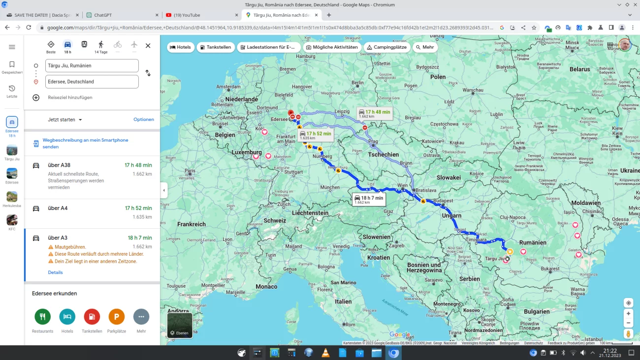
Task: Open route Optionen
Action: [144, 120]
